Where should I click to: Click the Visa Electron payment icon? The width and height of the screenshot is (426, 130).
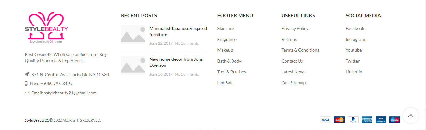[381, 120]
